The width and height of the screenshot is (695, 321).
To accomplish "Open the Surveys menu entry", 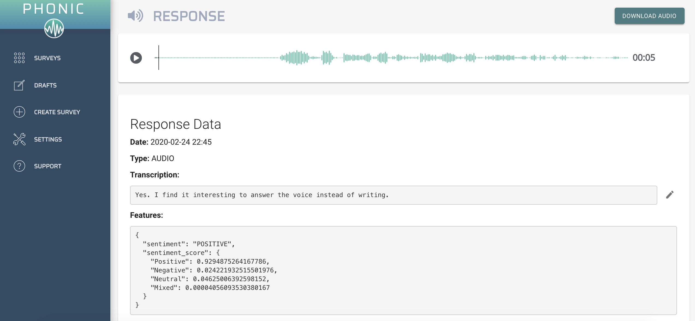I will coord(47,58).
